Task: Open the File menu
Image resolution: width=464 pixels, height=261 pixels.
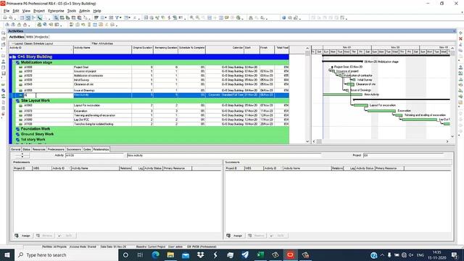Action: pos(7,11)
